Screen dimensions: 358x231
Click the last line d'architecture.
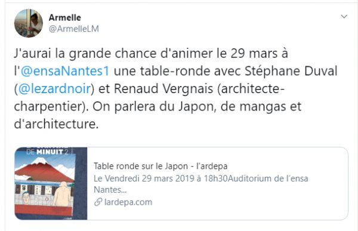coord(56,124)
